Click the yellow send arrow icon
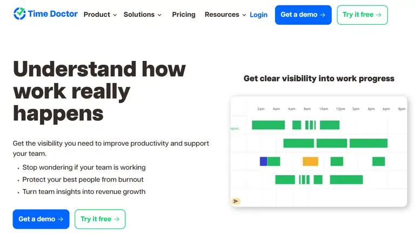This screenshot has width=415, height=235. point(236,201)
